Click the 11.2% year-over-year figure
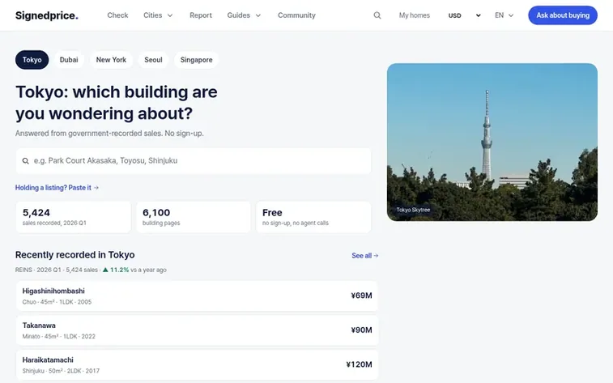This screenshot has height=383, width=613. (119, 270)
